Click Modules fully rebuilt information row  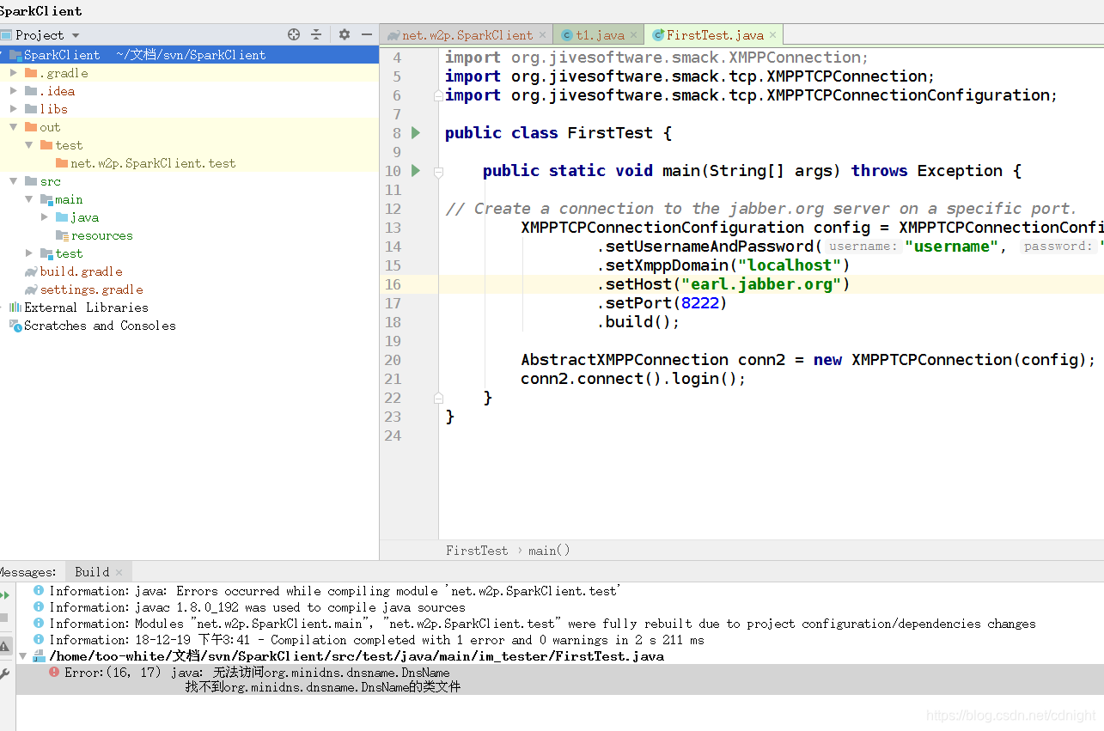tap(542, 624)
